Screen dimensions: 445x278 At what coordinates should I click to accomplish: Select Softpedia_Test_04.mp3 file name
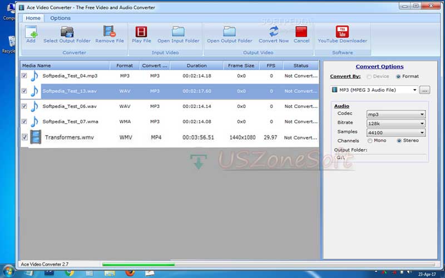point(70,76)
